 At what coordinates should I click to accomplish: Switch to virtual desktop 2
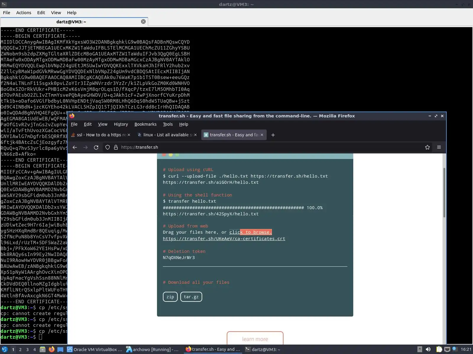pos(20,349)
